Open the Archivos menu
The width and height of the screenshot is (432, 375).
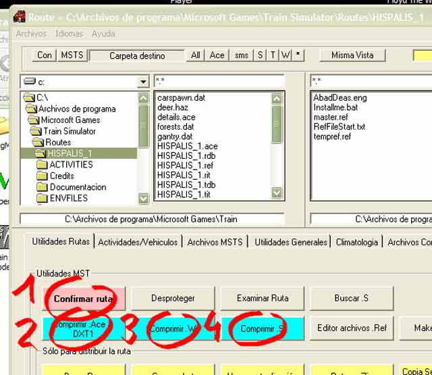[31, 34]
